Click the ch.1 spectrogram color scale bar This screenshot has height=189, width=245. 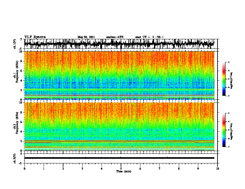224,79
